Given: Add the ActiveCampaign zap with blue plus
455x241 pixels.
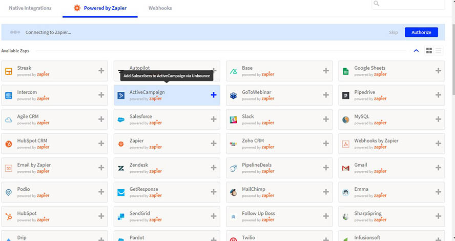Looking at the screenshot, I should click(214, 95).
